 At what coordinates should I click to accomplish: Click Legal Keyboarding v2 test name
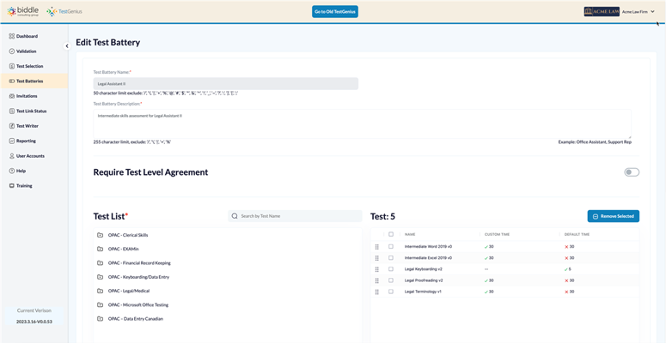pos(424,269)
